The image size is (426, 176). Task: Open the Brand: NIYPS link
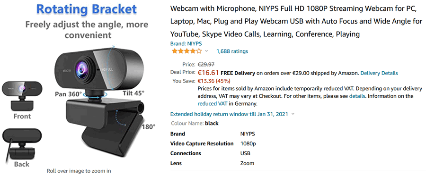tap(186, 43)
